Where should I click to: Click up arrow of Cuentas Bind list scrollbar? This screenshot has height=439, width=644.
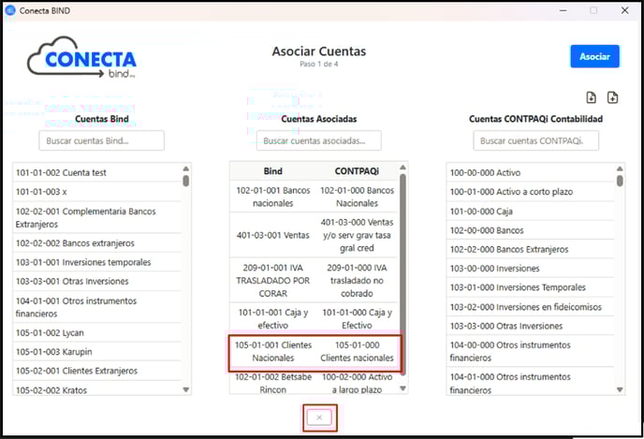tap(186, 168)
